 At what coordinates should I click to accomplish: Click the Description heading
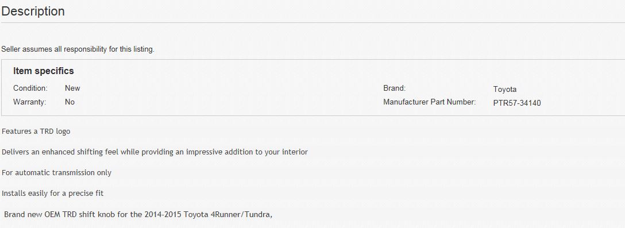click(x=33, y=11)
